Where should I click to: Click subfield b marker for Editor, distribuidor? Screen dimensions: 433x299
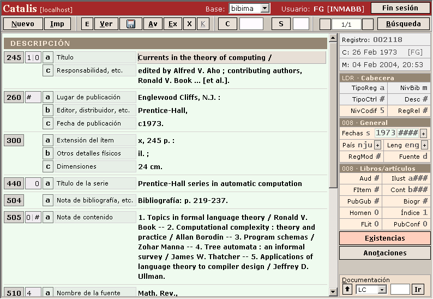pyautogui.click(x=48, y=110)
